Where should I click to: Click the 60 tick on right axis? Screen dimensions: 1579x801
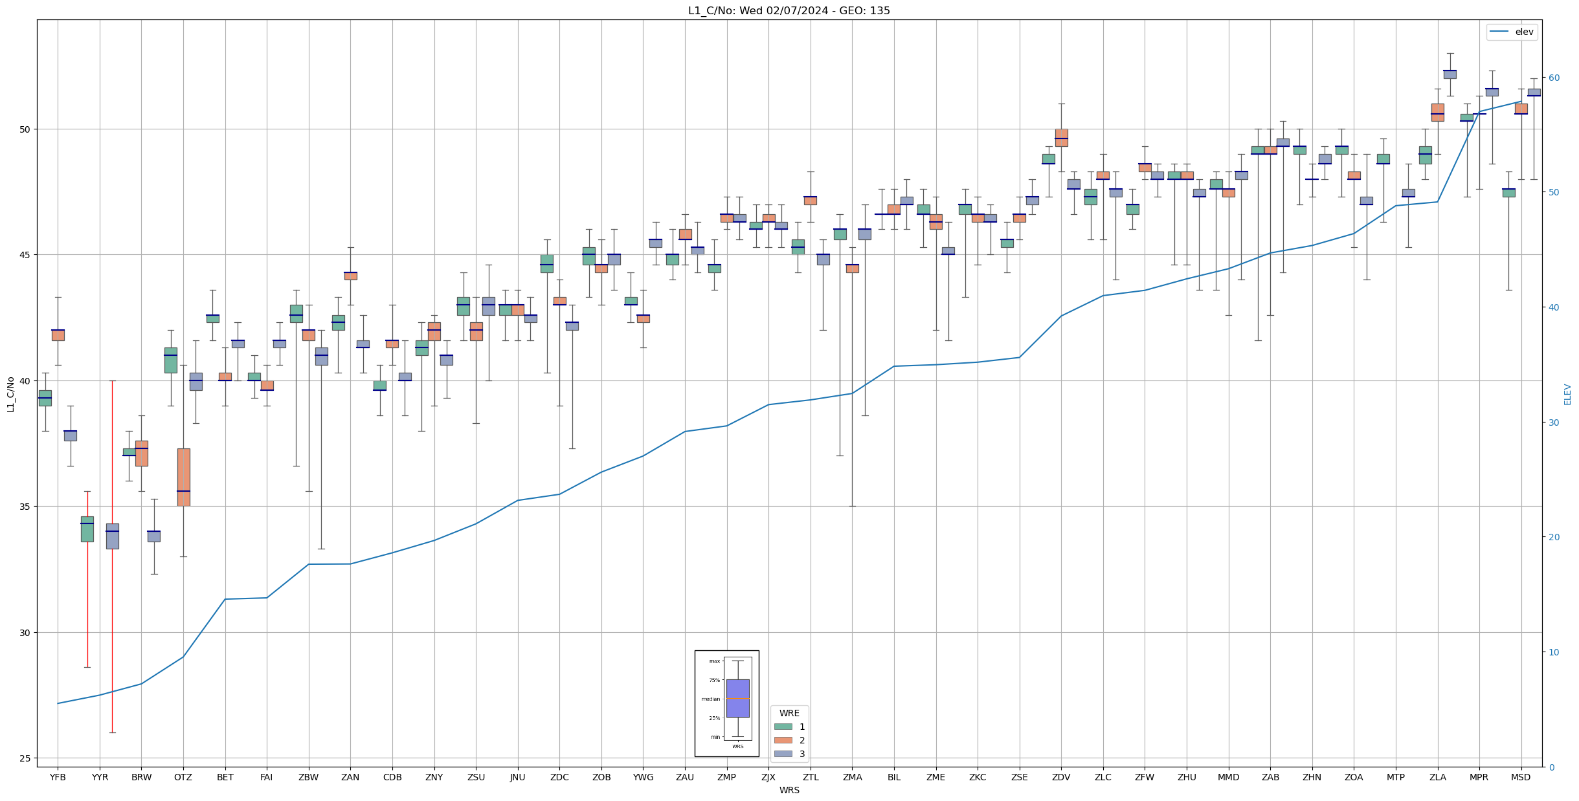click(1553, 78)
